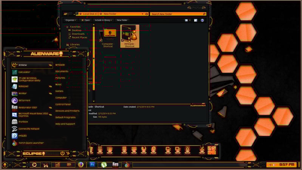Image resolution: width=302 pixels, height=170 pixels.
Task: Launch iFunbox from the start menu
Action: pyautogui.click(x=23, y=122)
